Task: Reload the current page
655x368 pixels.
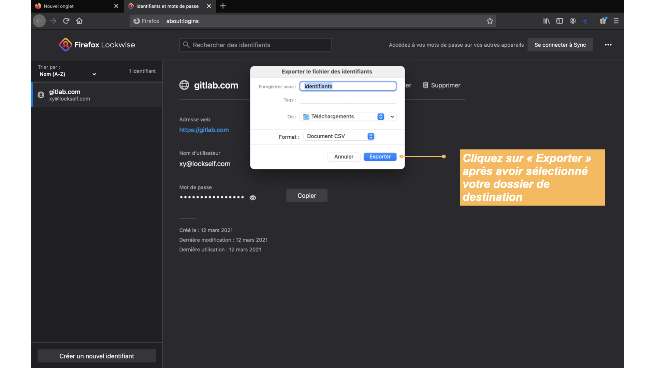Action: point(66,21)
